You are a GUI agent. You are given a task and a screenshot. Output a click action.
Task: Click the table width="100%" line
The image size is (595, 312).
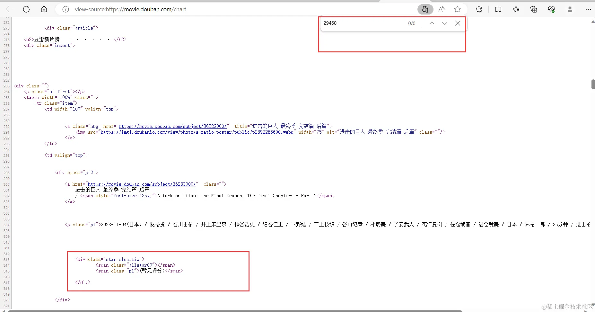pyautogui.click(x=61, y=97)
